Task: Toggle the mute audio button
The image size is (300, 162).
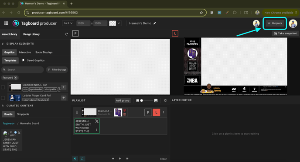Action: tap(75, 159)
